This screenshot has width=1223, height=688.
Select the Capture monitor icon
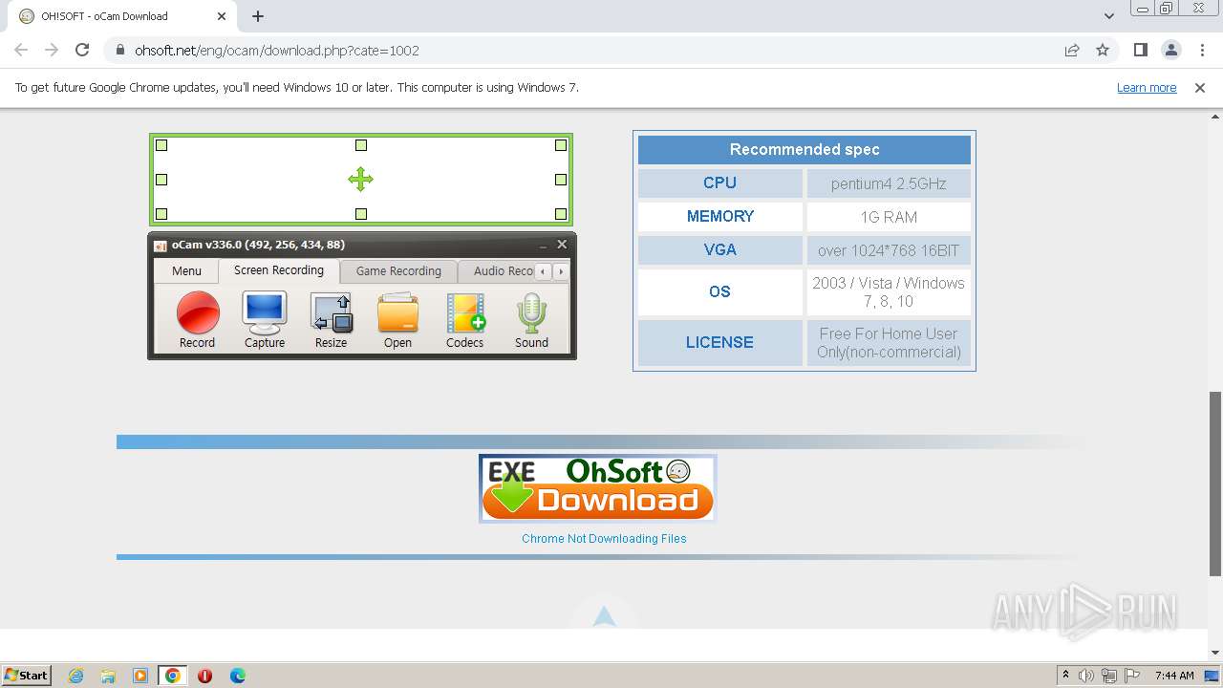point(265,312)
